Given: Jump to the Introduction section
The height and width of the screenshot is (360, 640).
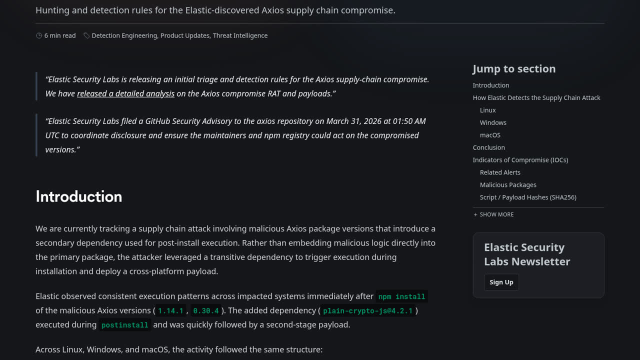Looking at the screenshot, I should pyautogui.click(x=491, y=85).
